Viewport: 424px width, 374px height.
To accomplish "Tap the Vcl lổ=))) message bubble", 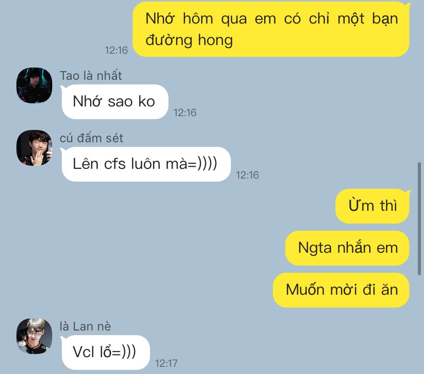I will (105, 353).
